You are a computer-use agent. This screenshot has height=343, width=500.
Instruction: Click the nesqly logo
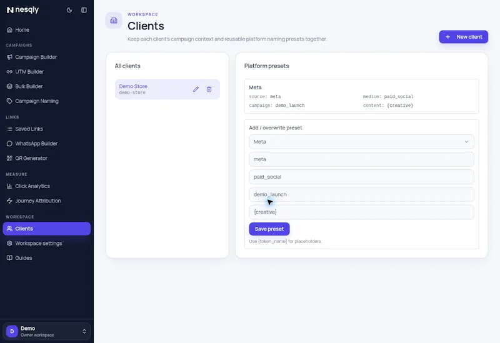click(x=22, y=10)
